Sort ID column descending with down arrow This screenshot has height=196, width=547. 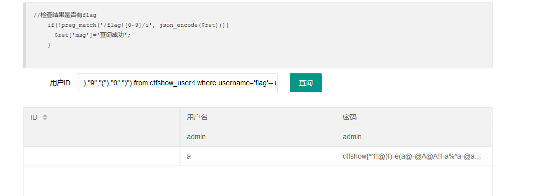44,119
